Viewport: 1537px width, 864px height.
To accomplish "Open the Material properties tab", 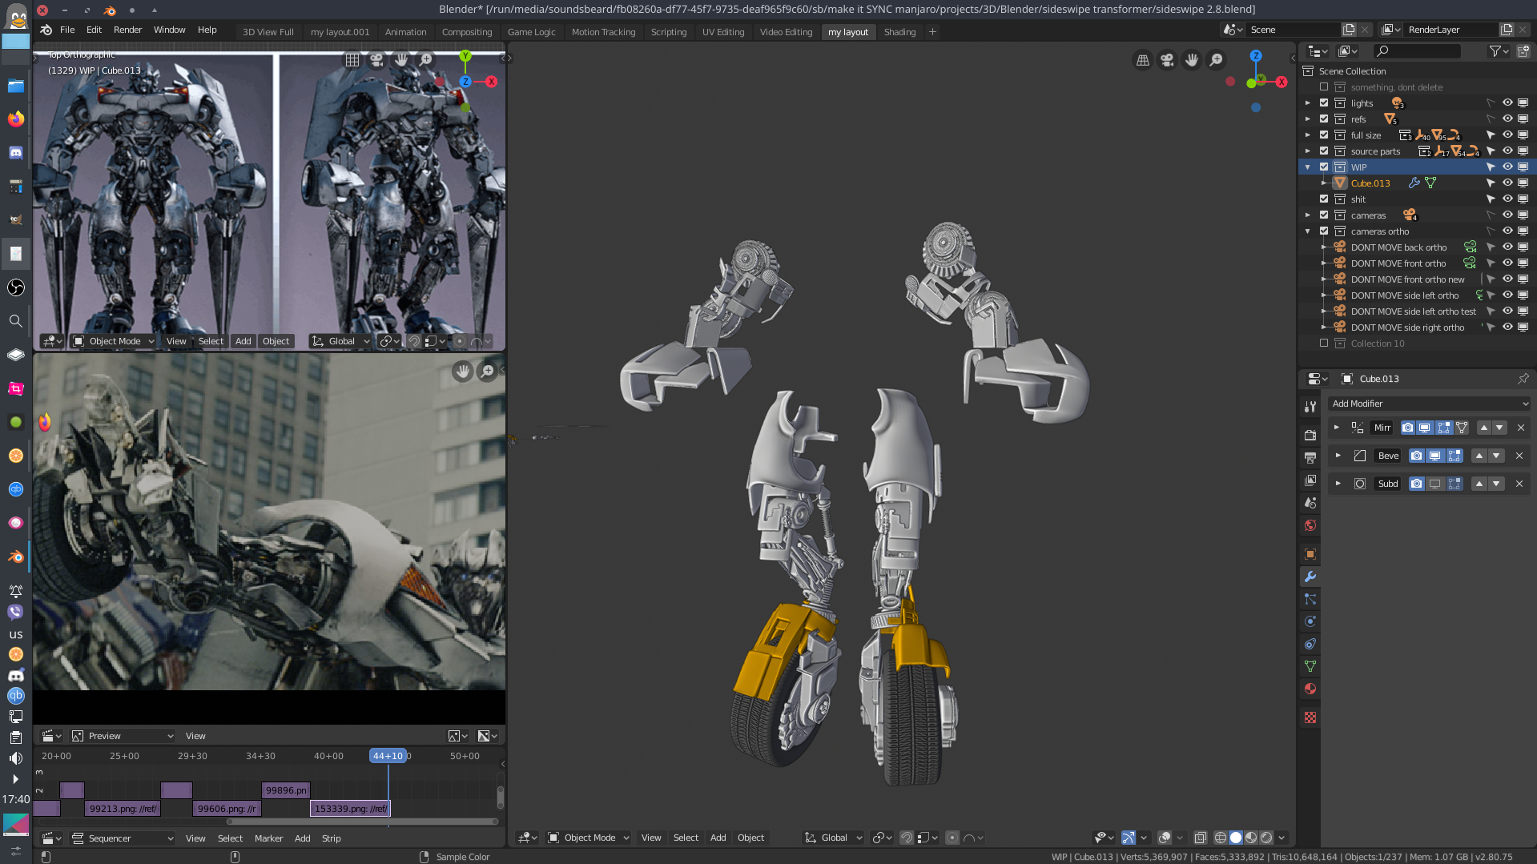I will pyautogui.click(x=1310, y=689).
